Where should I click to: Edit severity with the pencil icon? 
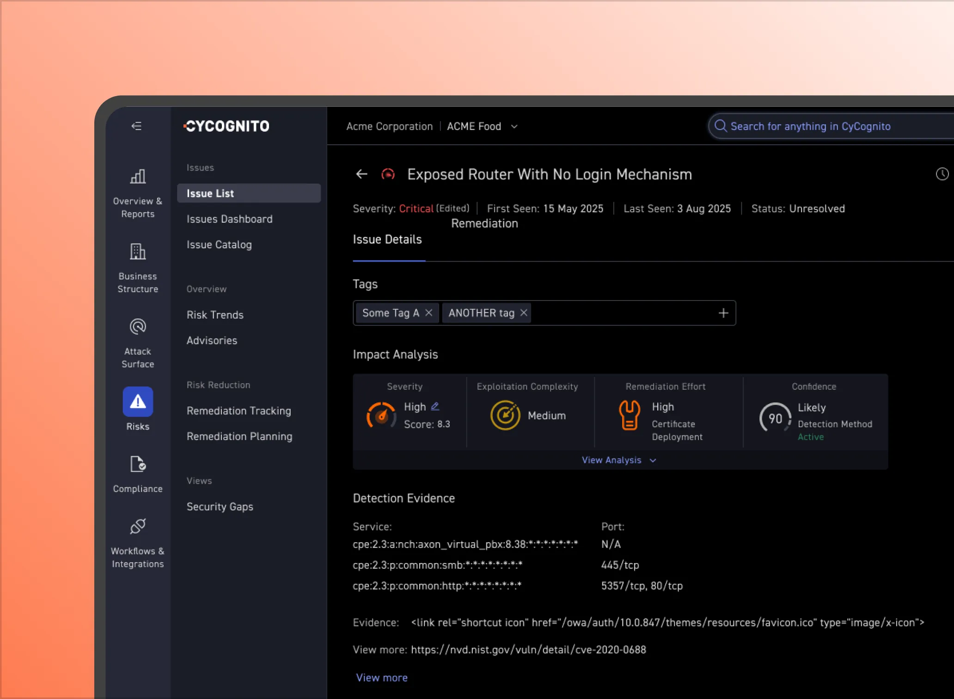435,406
